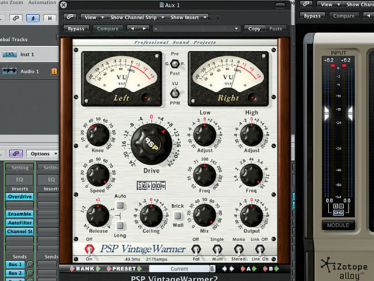Click the first channel Setting button
Image resolution: width=374 pixels, height=281 pixels.
(19, 168)
